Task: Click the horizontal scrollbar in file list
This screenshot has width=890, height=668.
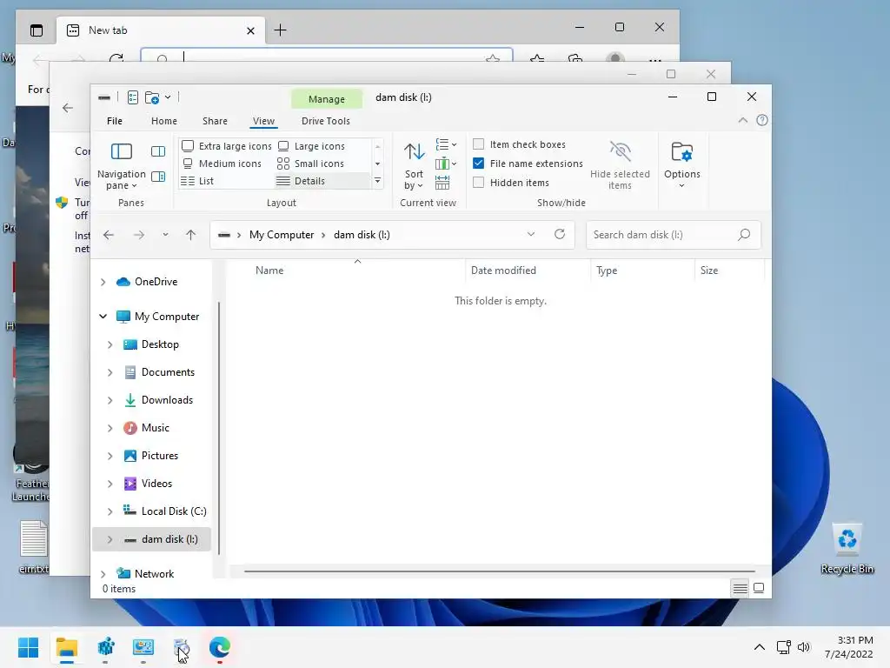Action: click(x=500, y=571)
